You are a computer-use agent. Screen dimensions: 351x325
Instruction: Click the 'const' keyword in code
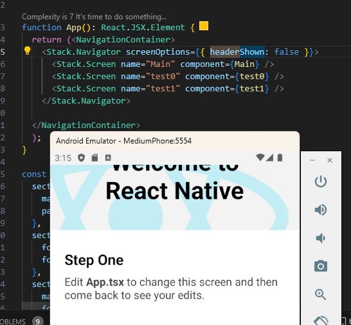coord(34,174)
